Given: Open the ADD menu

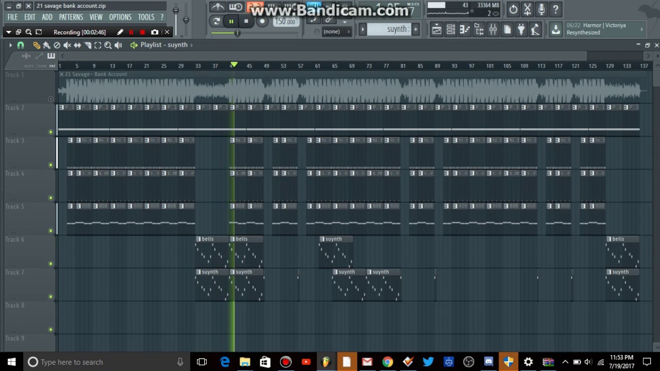Looking at the screenshot, I should tap(47, 17).
